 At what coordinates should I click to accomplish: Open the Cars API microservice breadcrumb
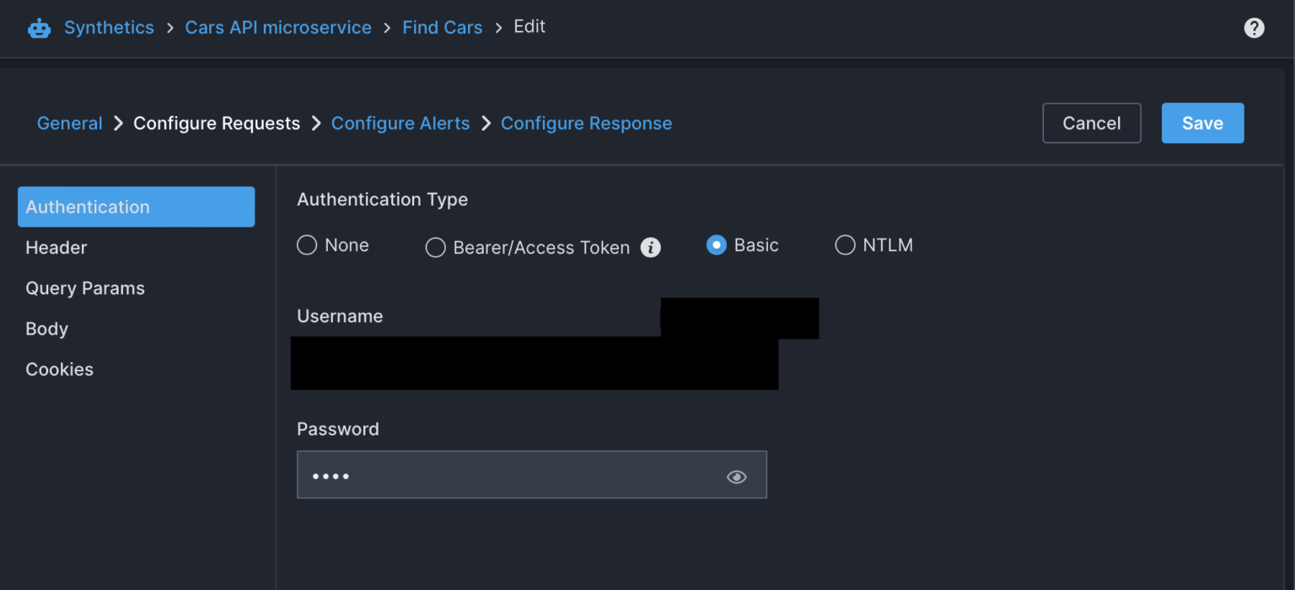pyautogui.click(x=278, y=27)
